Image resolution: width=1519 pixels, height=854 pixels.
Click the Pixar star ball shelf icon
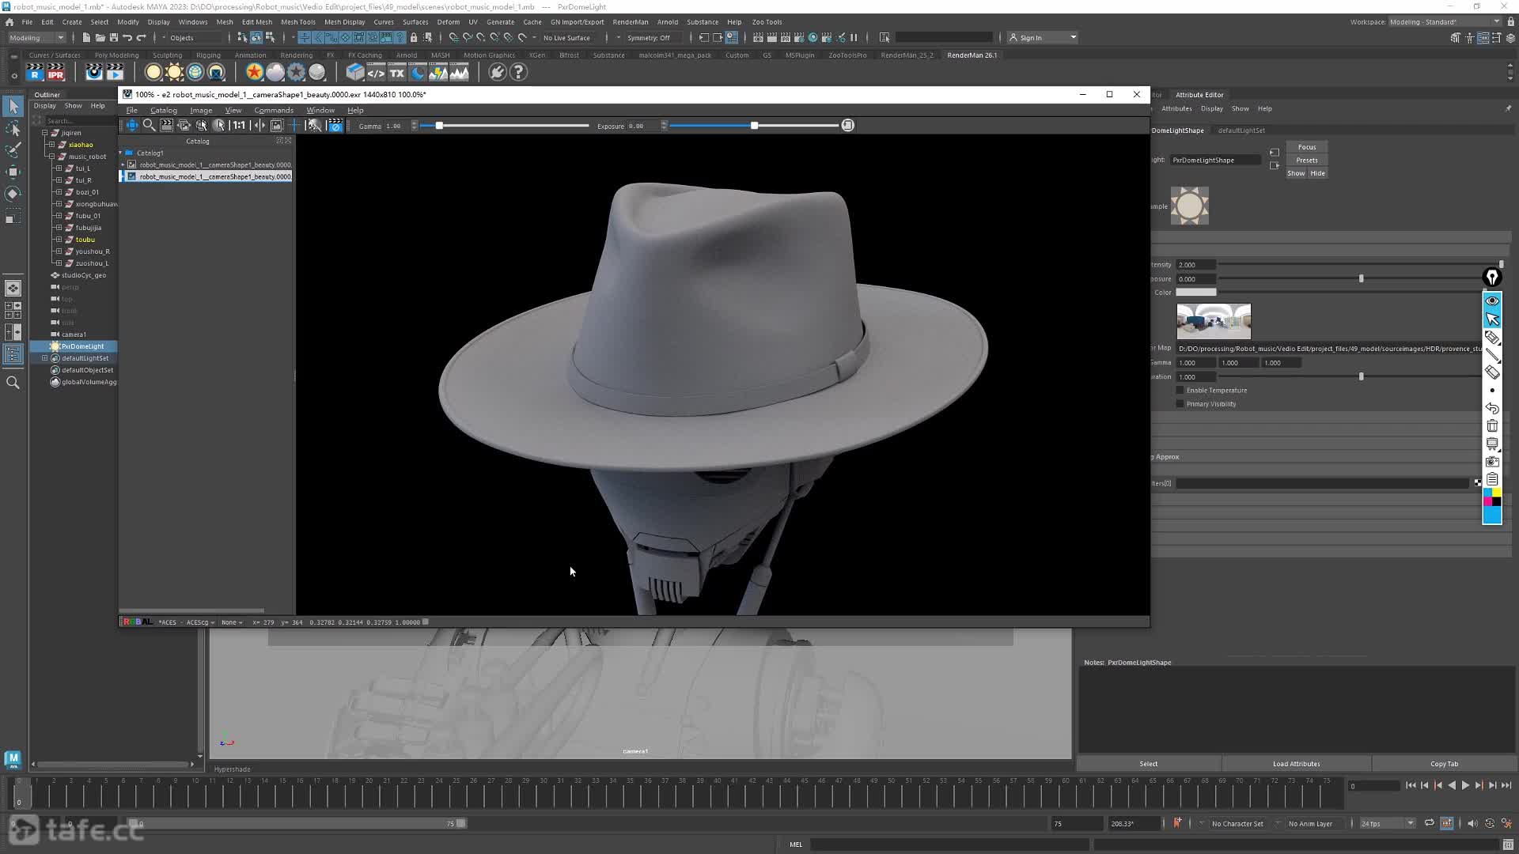(x=254, y=73)
